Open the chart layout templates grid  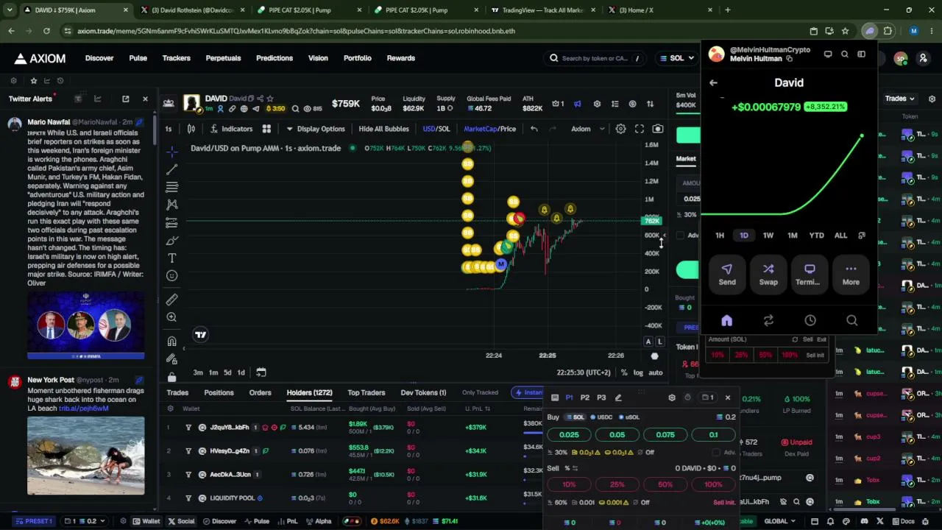pyautogui.click(x=266, y=129)
